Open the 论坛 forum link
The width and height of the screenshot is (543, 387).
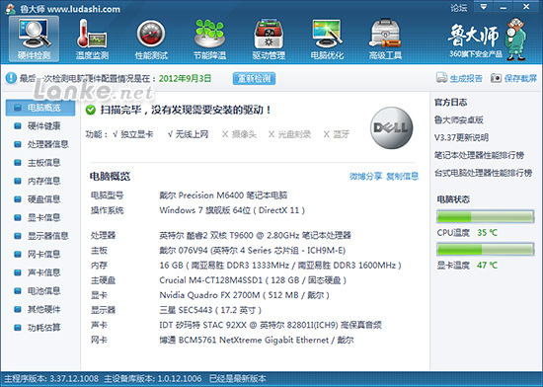pos(459,7)
